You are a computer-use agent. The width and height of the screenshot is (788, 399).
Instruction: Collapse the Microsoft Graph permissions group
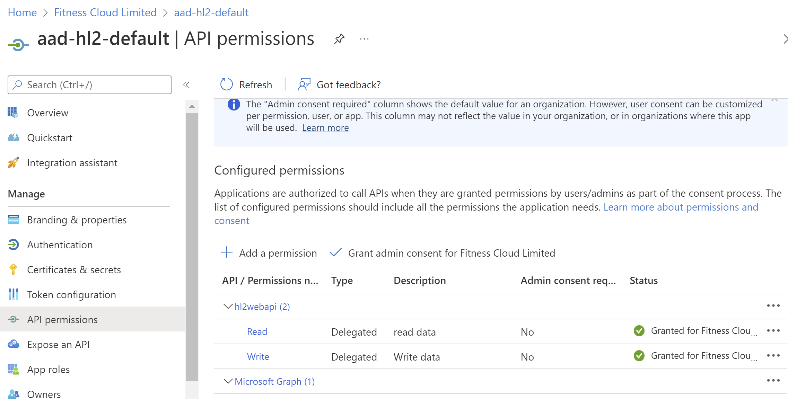click(228, 381)
